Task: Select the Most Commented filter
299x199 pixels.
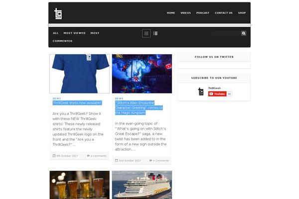Action: pos(76,37)
